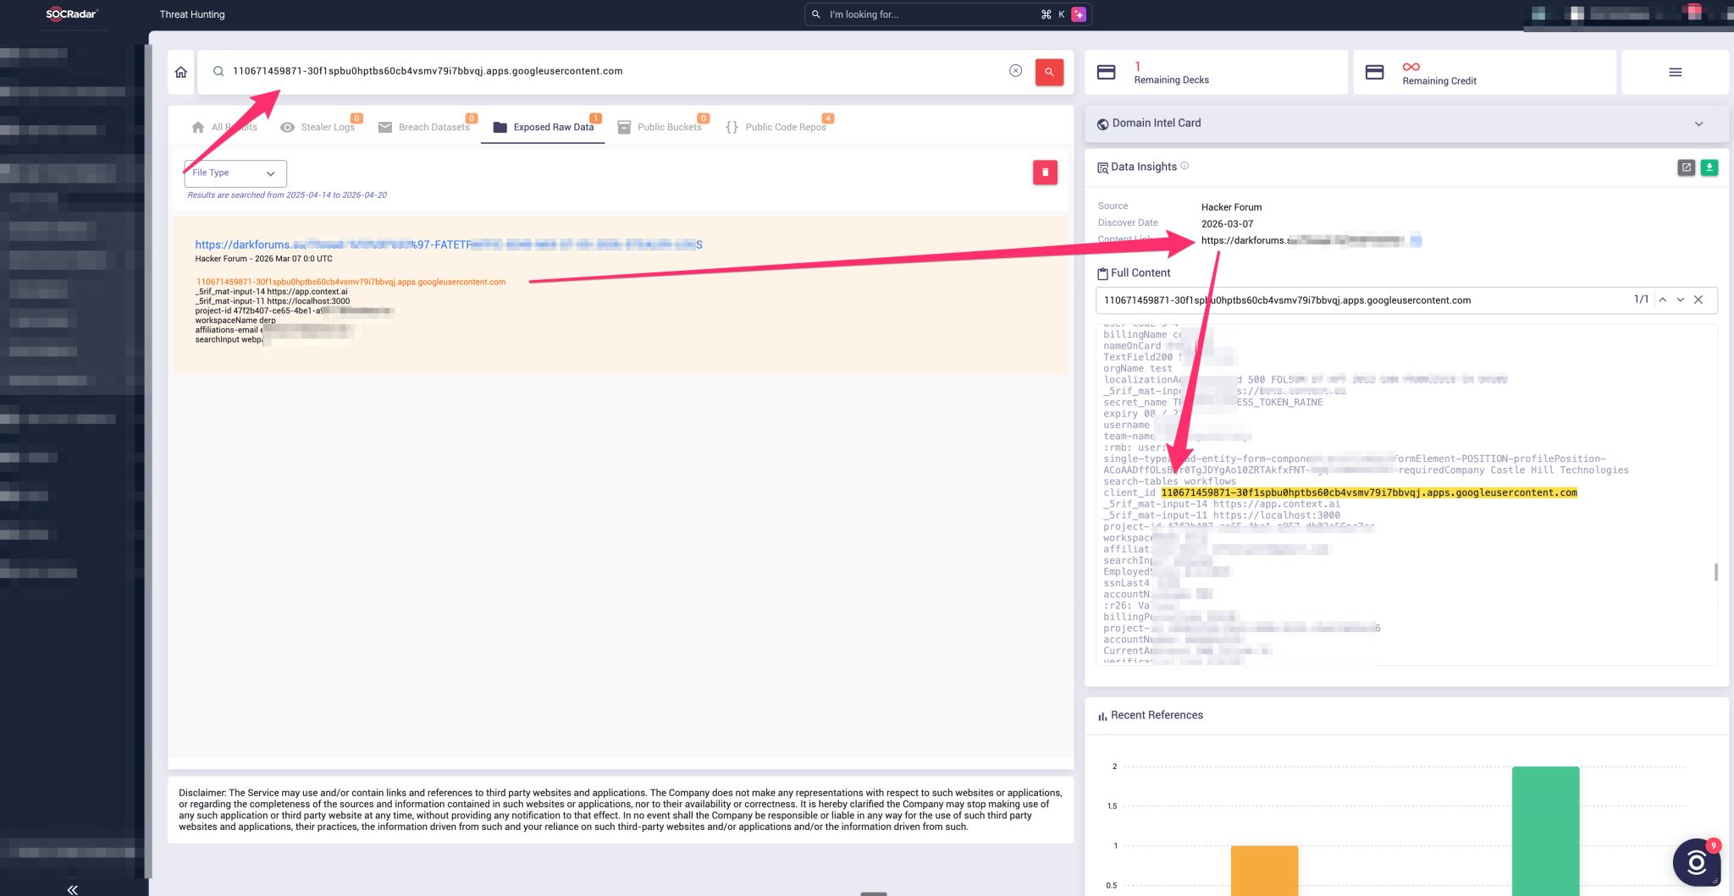Click the Data Insights info icon
The width and height of the screenshot is (1734, 896).
pos(1185,166)
